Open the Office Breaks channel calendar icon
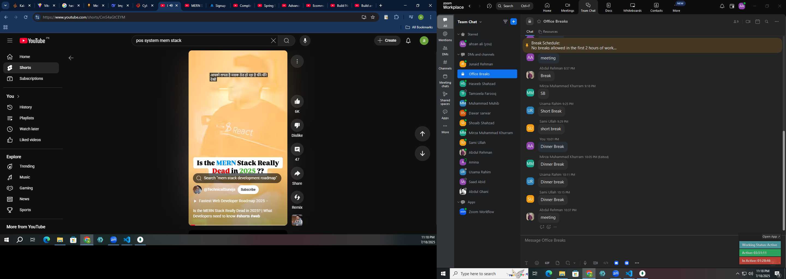786x279 pixels. point(757,22)
